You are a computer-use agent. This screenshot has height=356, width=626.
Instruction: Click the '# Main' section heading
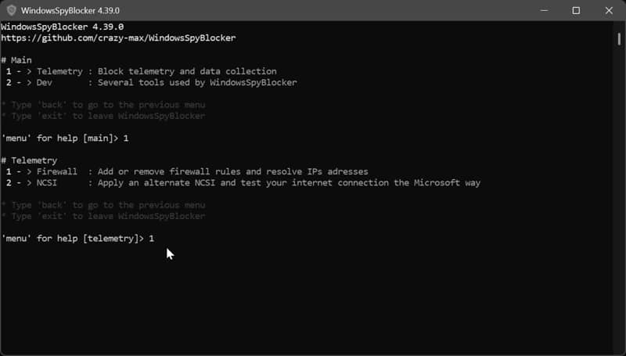click(16, 60)
